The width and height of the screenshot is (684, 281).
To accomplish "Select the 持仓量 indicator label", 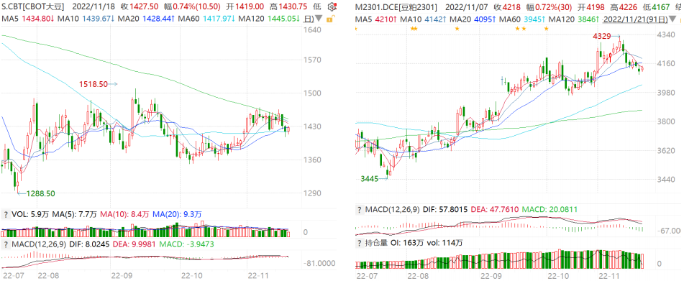I will (376, 243).
